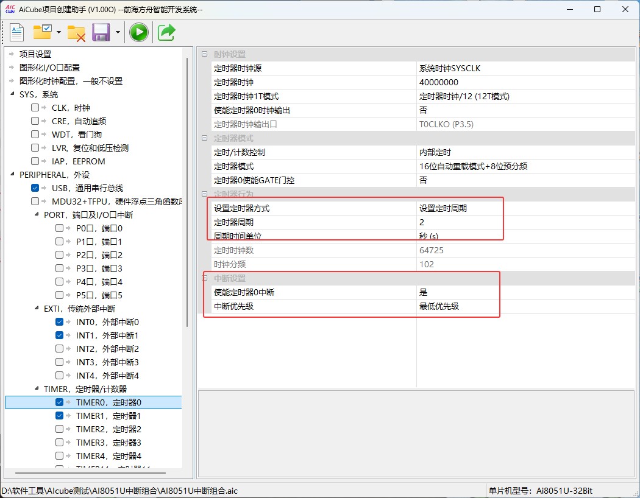Collapse the TIMER, 定时器/计数器 node
The height and width of the screenshot is (498, 640).
(x=37, y=388)
